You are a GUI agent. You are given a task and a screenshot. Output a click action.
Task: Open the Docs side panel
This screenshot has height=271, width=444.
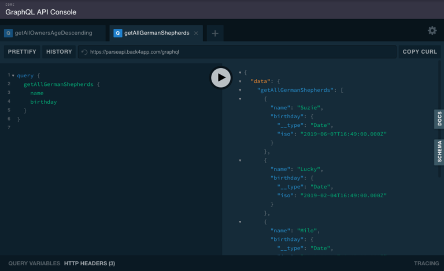pyautogui.click(x=439, y=119)
